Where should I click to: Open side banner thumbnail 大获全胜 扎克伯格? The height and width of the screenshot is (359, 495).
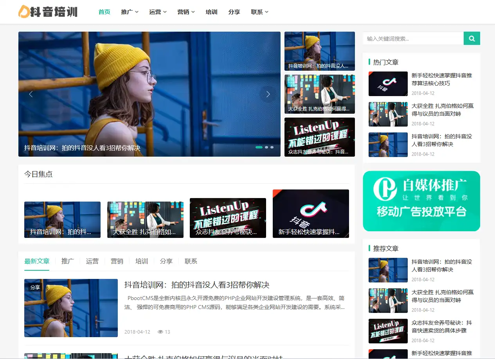tap(320, 94)
